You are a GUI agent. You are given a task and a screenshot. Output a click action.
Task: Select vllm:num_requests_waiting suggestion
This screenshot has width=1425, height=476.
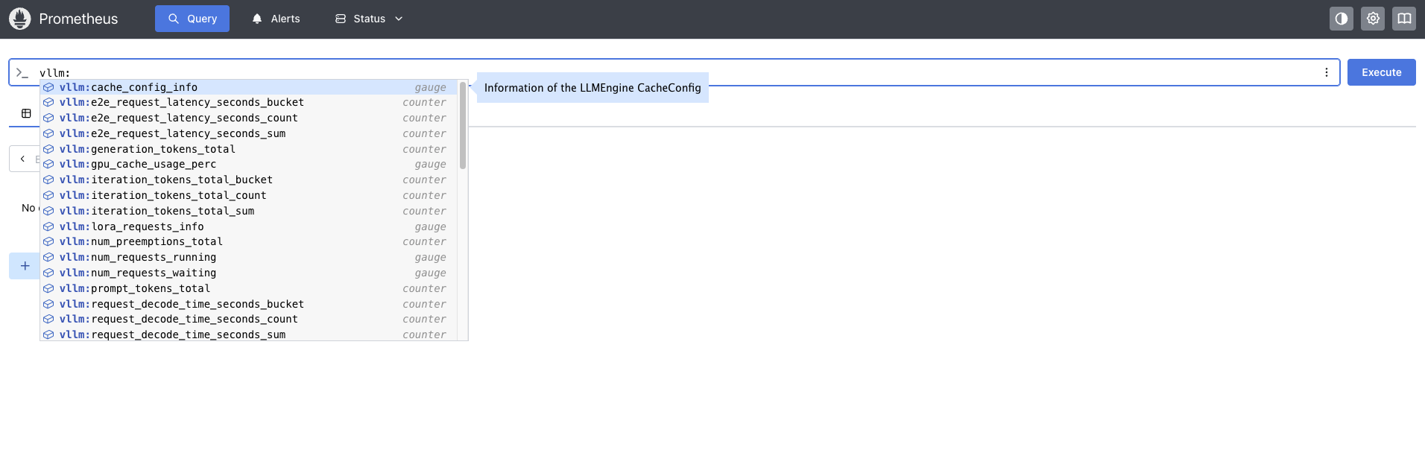click(x=249, y=273)
